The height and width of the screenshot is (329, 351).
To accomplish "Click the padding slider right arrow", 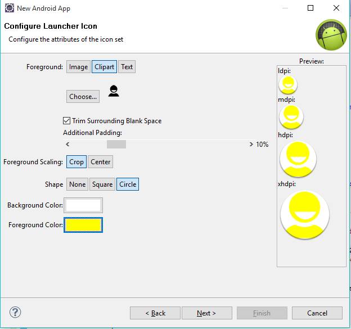I will click(x=251, y=145).
